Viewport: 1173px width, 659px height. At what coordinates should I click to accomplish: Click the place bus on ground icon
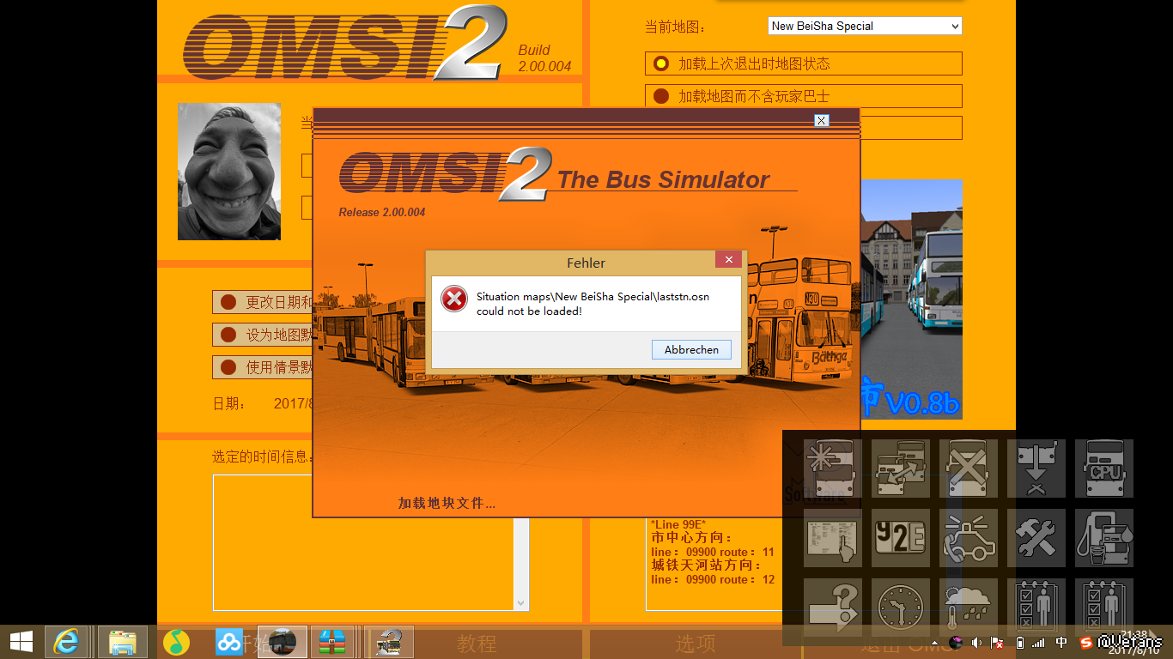[1036, 469]
